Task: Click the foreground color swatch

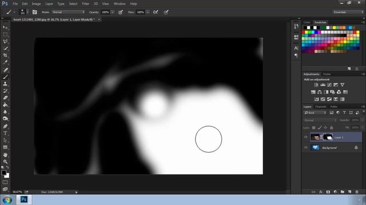Action: pos(3,173)
